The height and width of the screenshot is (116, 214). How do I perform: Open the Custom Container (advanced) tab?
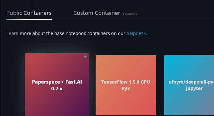pyautogui.click(x=106, y=13)
